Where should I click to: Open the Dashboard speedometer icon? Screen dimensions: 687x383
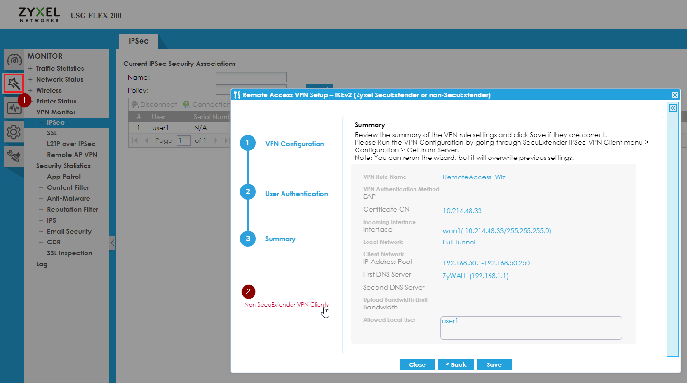tap(14, 59)
